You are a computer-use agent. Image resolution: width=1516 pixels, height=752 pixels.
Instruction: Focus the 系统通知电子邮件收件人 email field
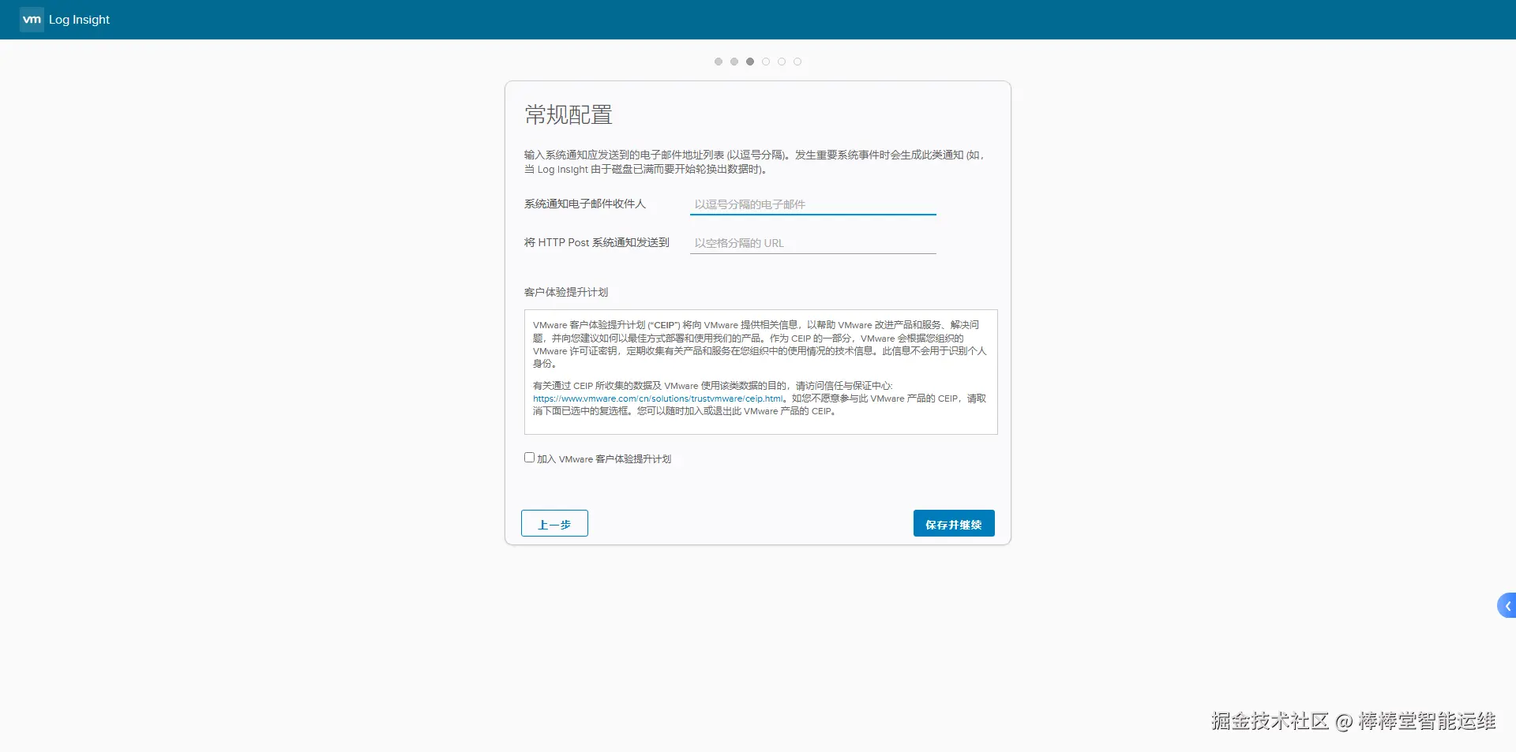point(812,204)
